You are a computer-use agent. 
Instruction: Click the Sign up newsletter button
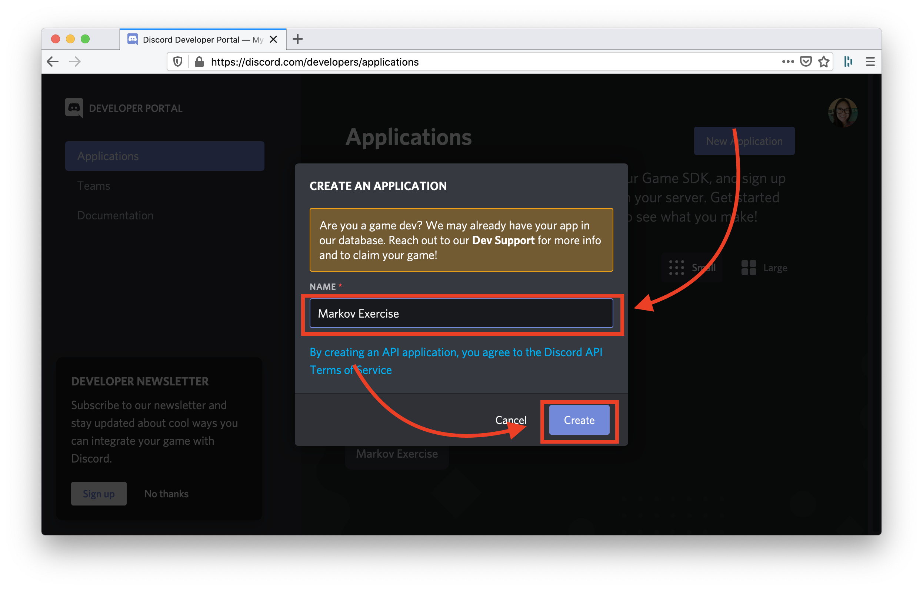point(100,494)
